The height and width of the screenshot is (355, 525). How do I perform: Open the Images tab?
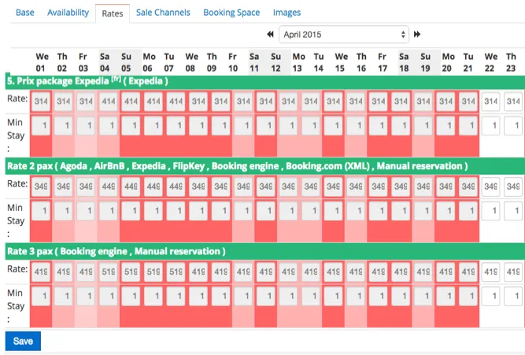(287, 13)
